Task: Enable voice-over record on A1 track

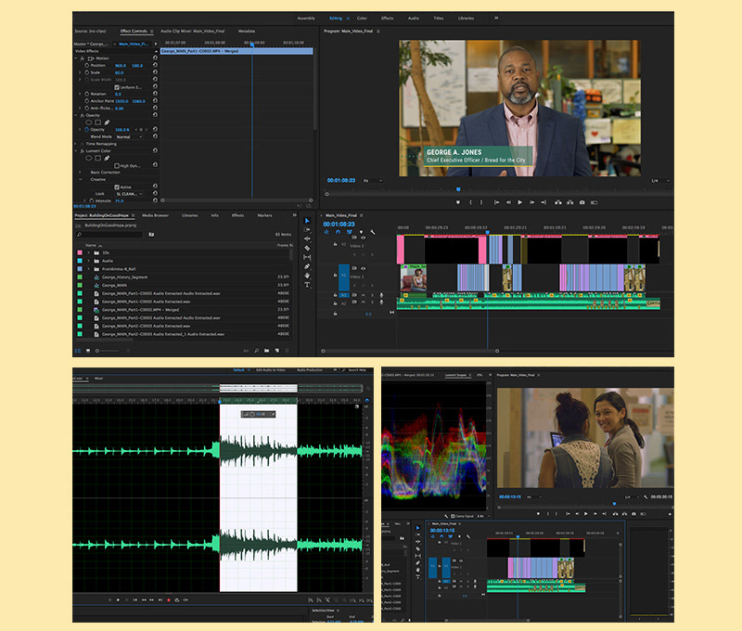Action: [381, 295]
